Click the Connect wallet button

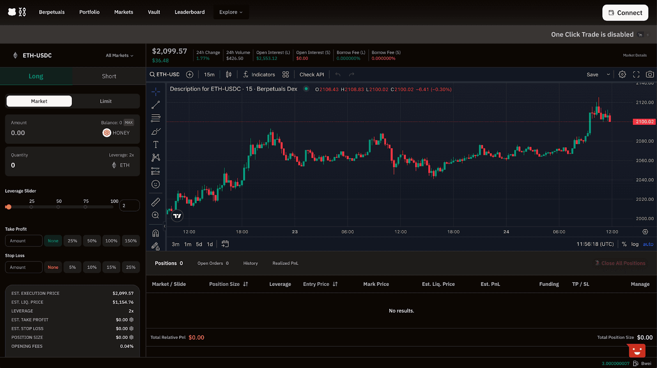625,13
